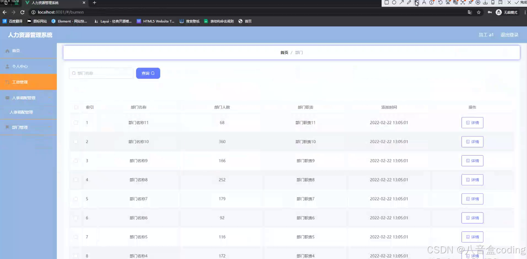Tick the checkbox for row 部门名称10
Screen dimensions: 527x259
coord(76,142)
